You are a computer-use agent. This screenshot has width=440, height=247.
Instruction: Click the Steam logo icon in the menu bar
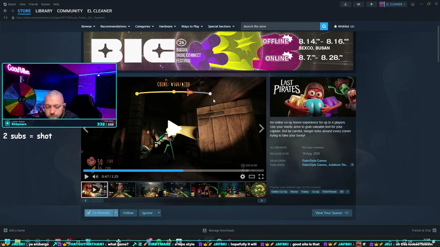[5, 4]
